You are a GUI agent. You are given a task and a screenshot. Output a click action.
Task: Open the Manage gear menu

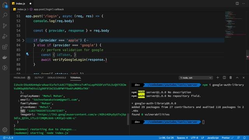(5, 129)
